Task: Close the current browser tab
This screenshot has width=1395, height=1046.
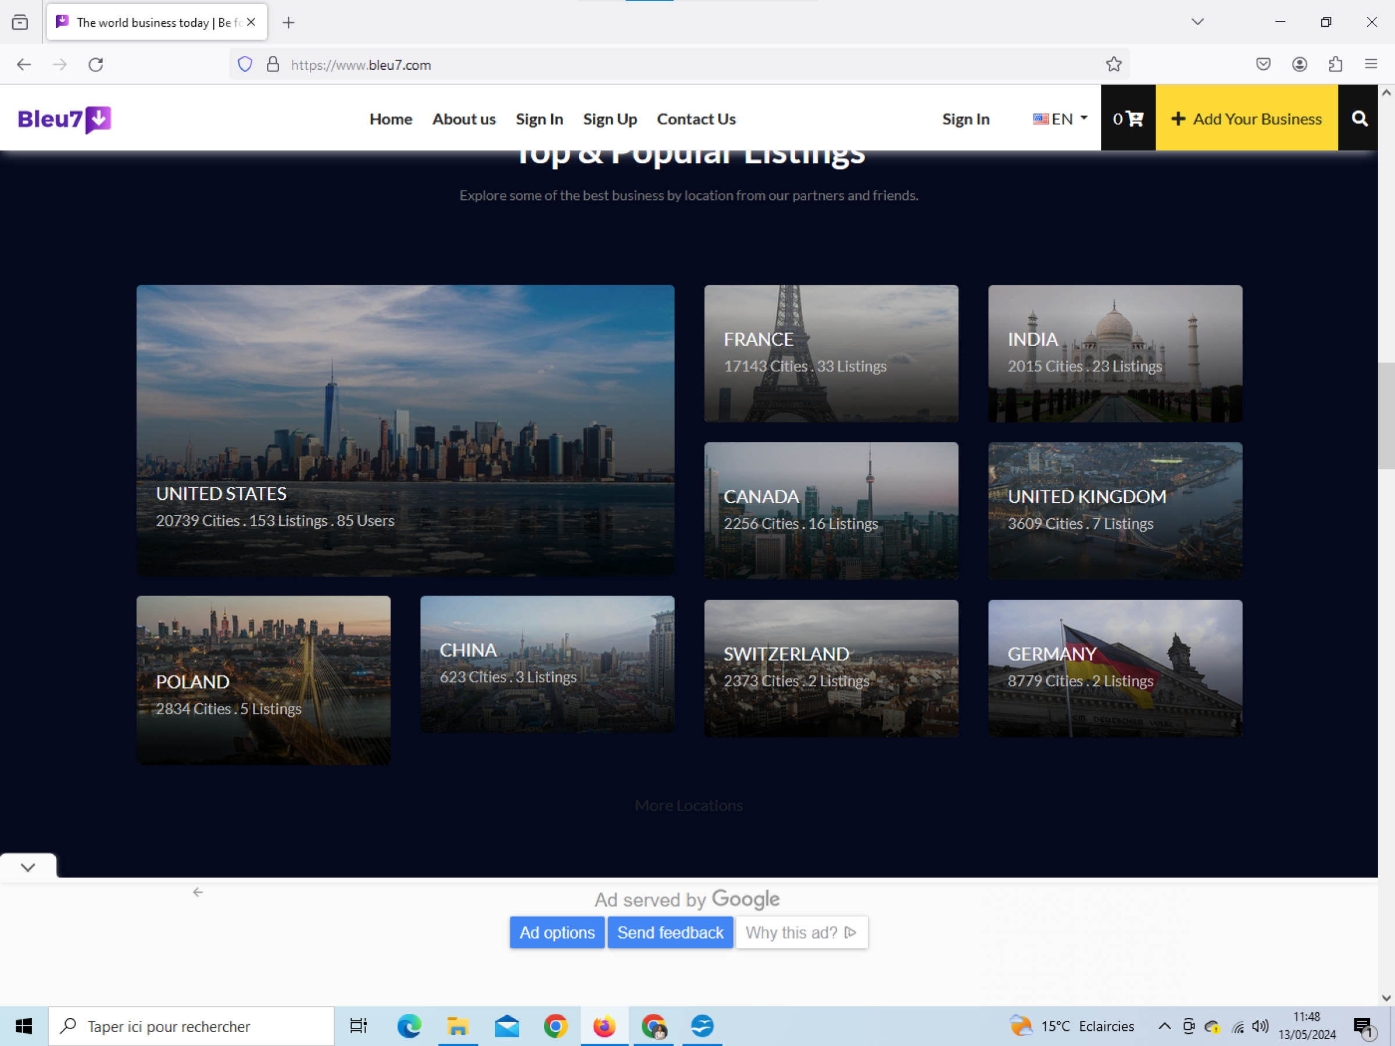Action: (x=251, y=22)
